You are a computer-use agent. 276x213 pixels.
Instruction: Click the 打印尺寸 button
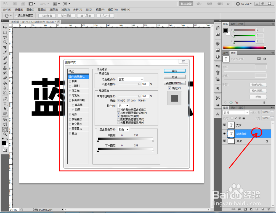(x=105, y=16)
